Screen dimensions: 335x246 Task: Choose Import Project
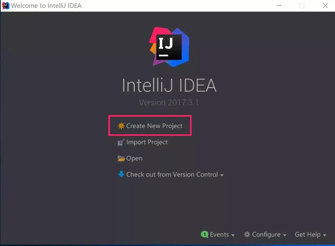click(x=147, y=142)
